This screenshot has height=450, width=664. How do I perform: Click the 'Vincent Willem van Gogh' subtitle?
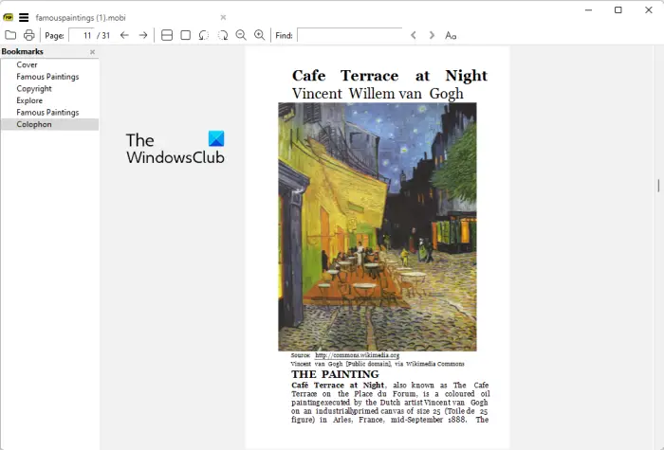tap(378, 94)
